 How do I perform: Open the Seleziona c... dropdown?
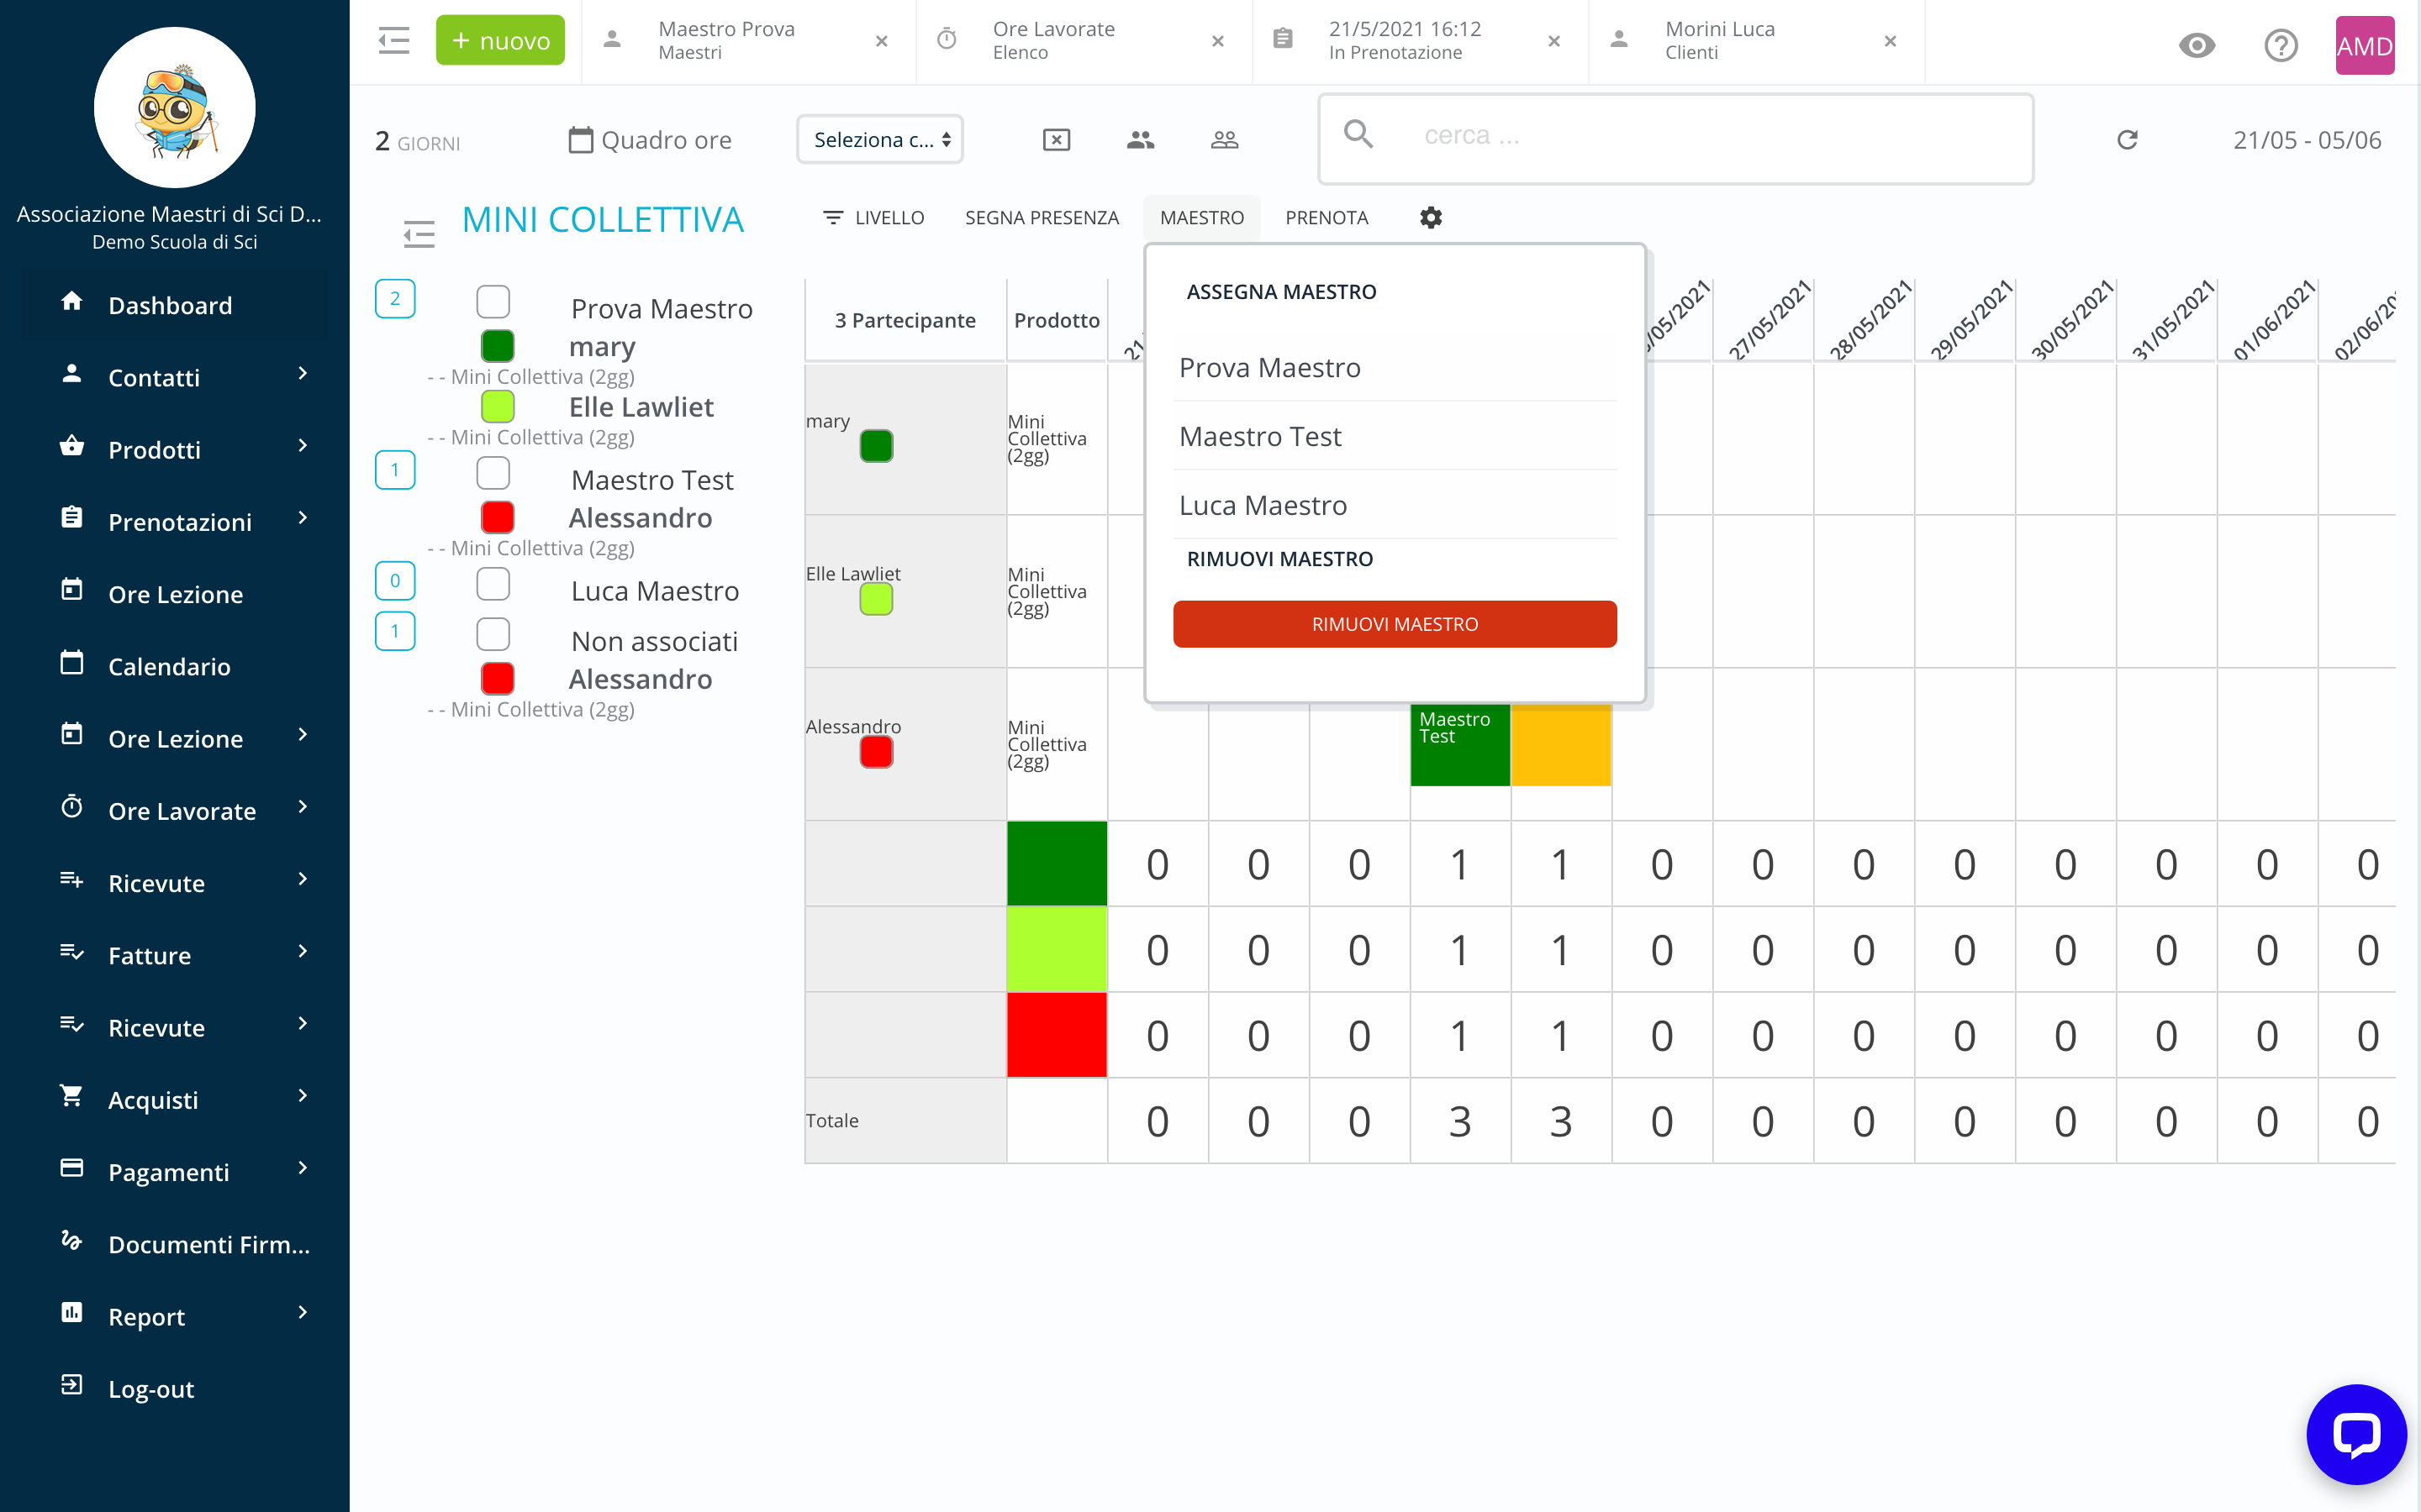[x=880, y=140]
